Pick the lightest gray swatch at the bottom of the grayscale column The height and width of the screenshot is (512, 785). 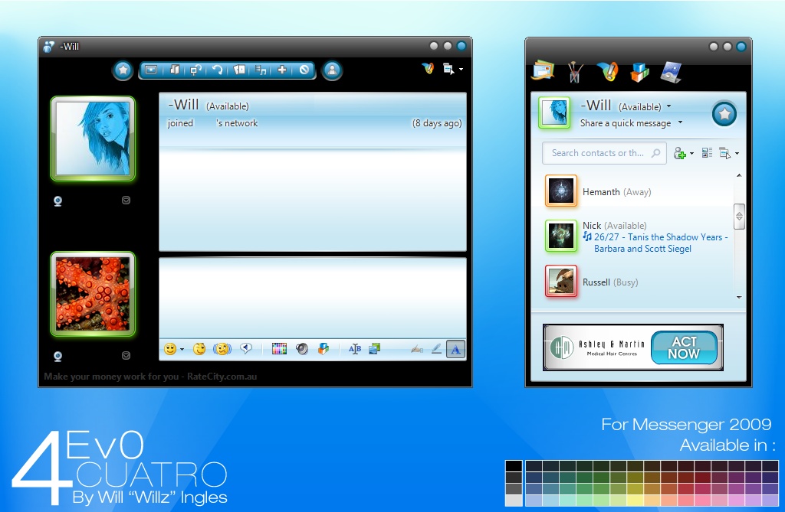tap(514, 501)
